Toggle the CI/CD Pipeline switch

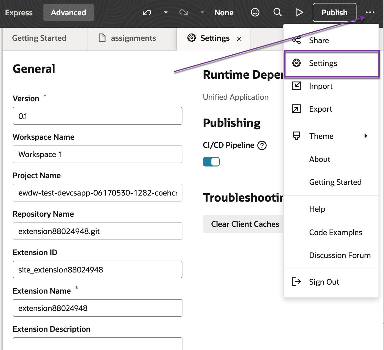[x=211, y=162]
